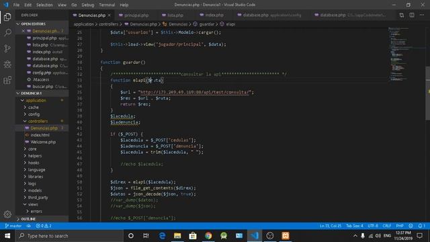
Task: Close Denuncias.php in Open Editors list
Action: pos(24,31)
